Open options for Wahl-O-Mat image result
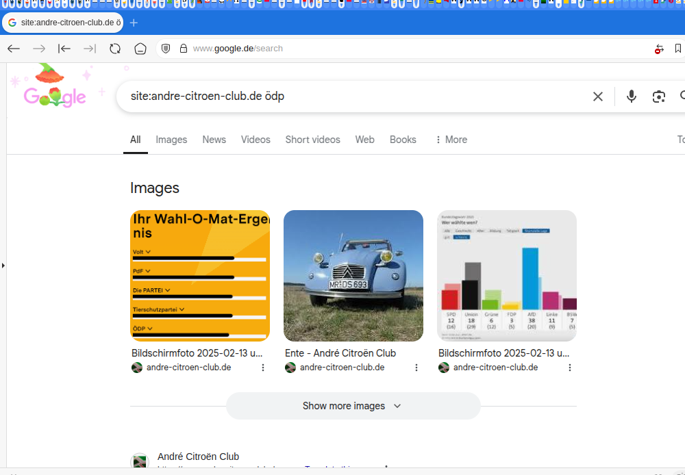Image resolution: width=685 pixels, height=475 pixels. pyautogui.click(x=263, y=368)
